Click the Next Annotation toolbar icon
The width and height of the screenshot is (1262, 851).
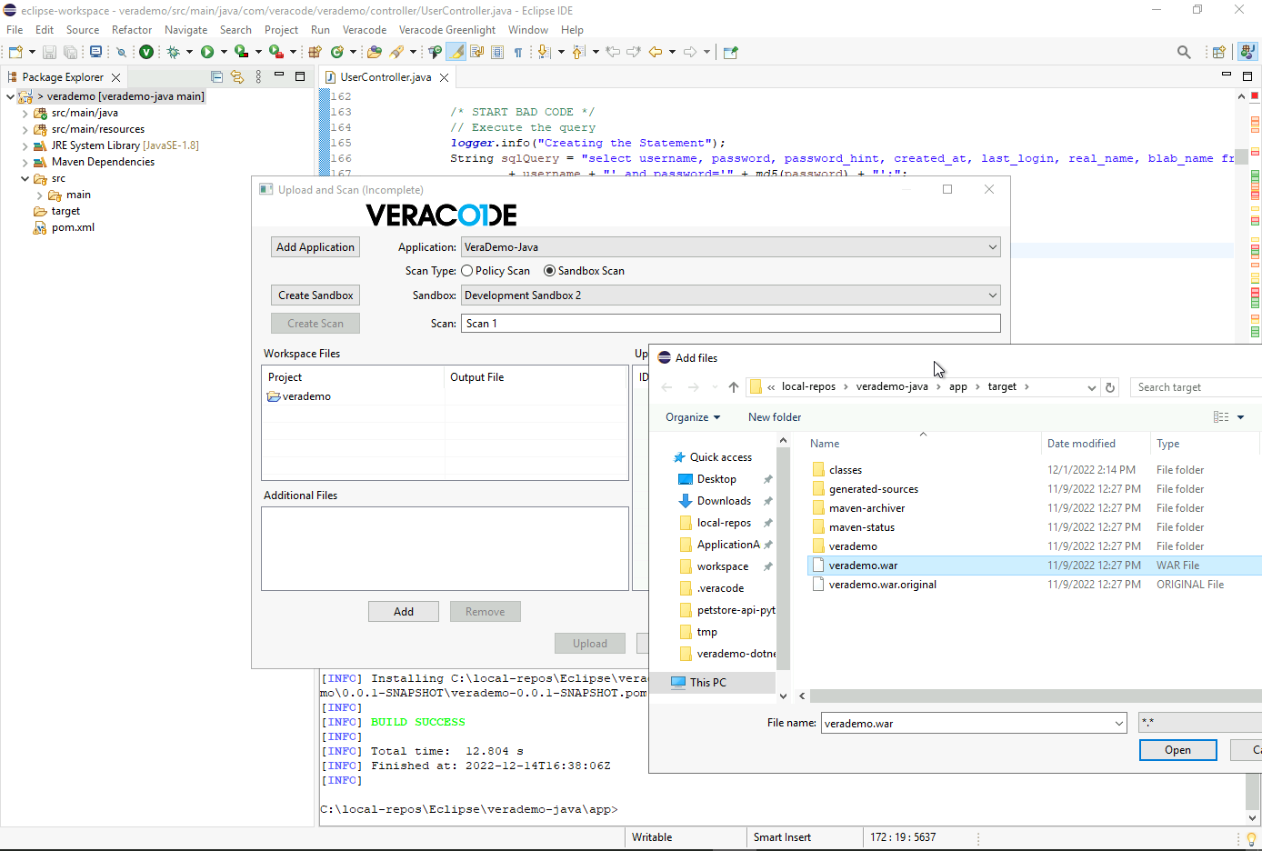[x=544, y=52]
